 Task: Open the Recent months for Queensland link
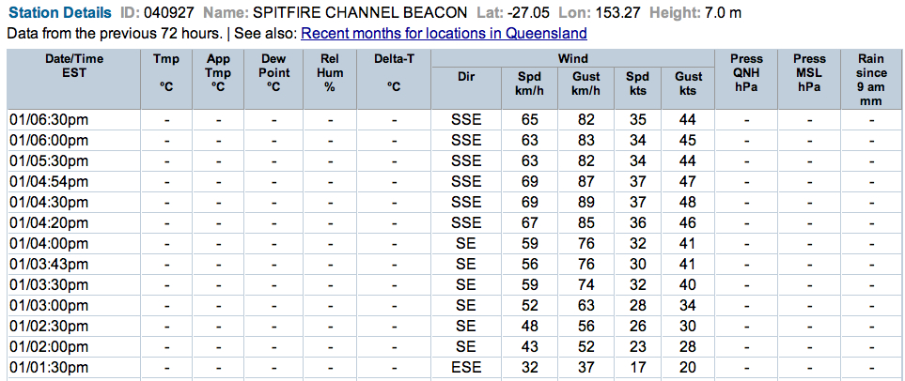[444, 34]
